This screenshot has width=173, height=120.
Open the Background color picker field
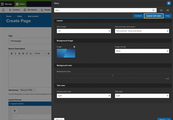pos(113,76)
